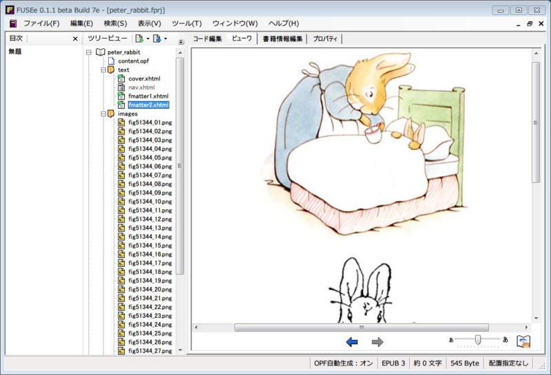Go to previous page with blue left arrow
Viewport: 551px width, 375px height.
tap(352, 342)
